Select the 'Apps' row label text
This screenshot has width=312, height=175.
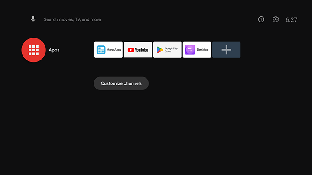[54, 50]
